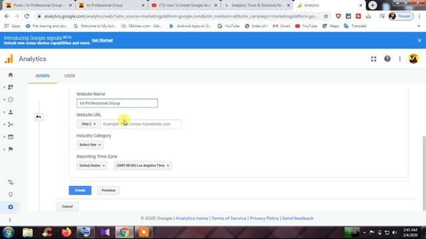Show more bookmarks with the chevron
Viewport: 426px width, 239px height.
(x=419, y=26)
